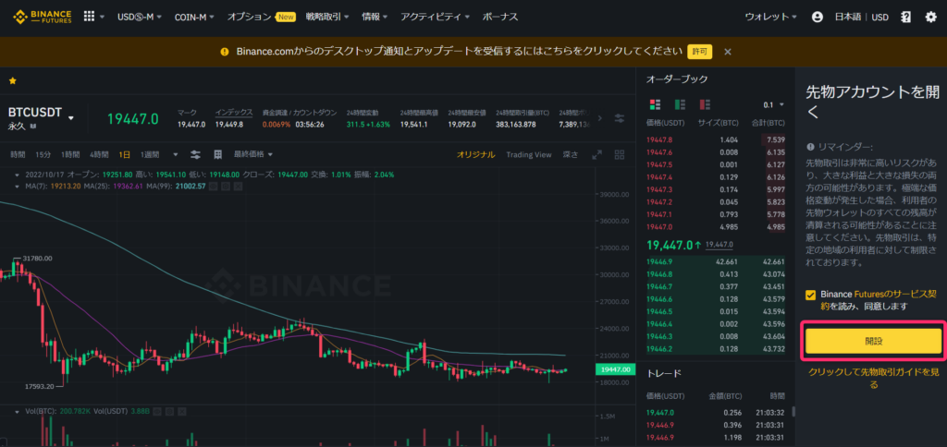Select the 1日 interval
The width and height of the screenshot is (947, 447).
(125, 154)
